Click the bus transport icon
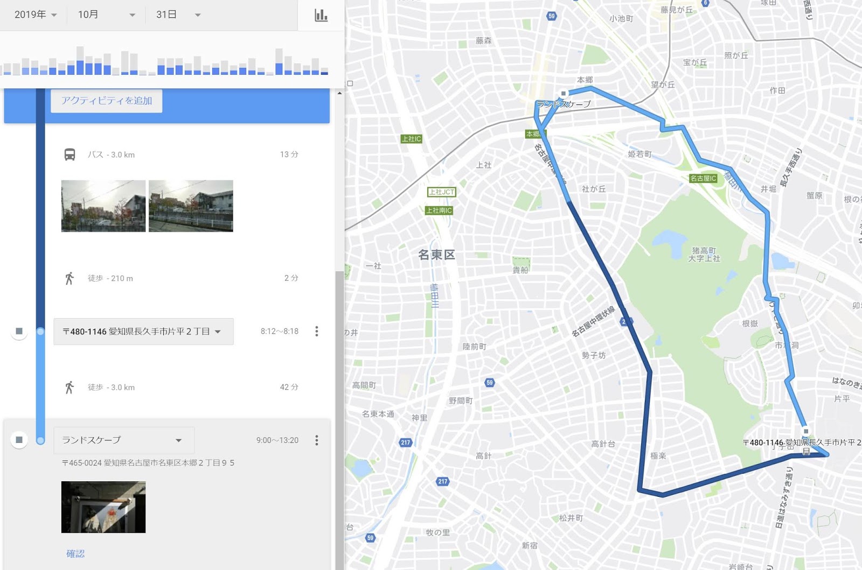 pyautogui.click(x=69, y=154)
